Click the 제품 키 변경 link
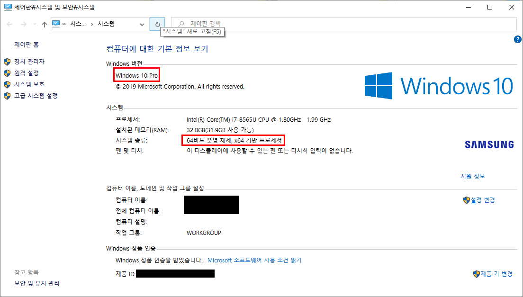 tap(496, 274)
